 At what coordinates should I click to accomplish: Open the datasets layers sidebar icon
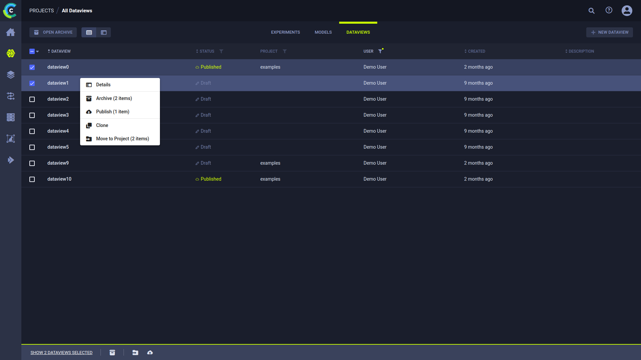tap(11, 75)
